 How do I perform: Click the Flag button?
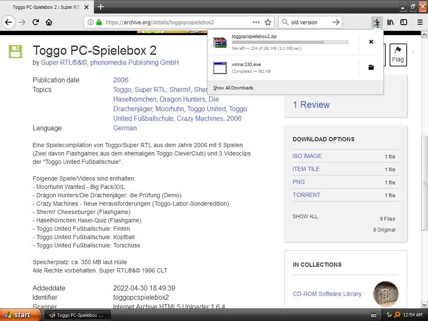coord(398,55)
